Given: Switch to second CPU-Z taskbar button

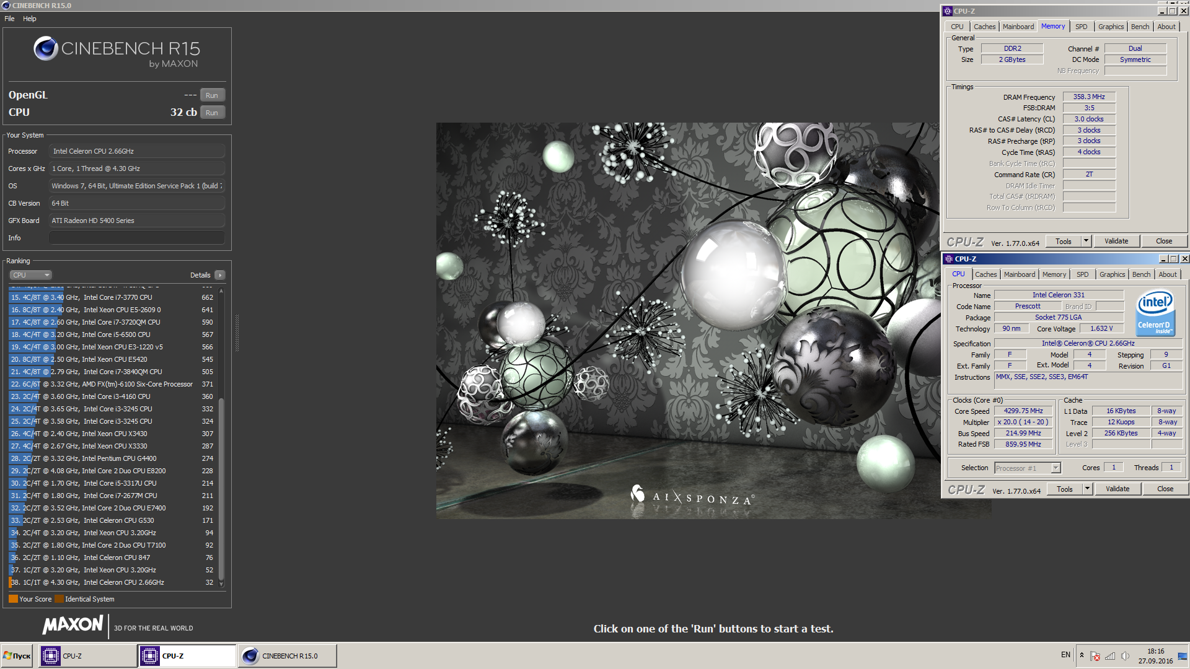Looking at the screenshot, I should 187,656.
